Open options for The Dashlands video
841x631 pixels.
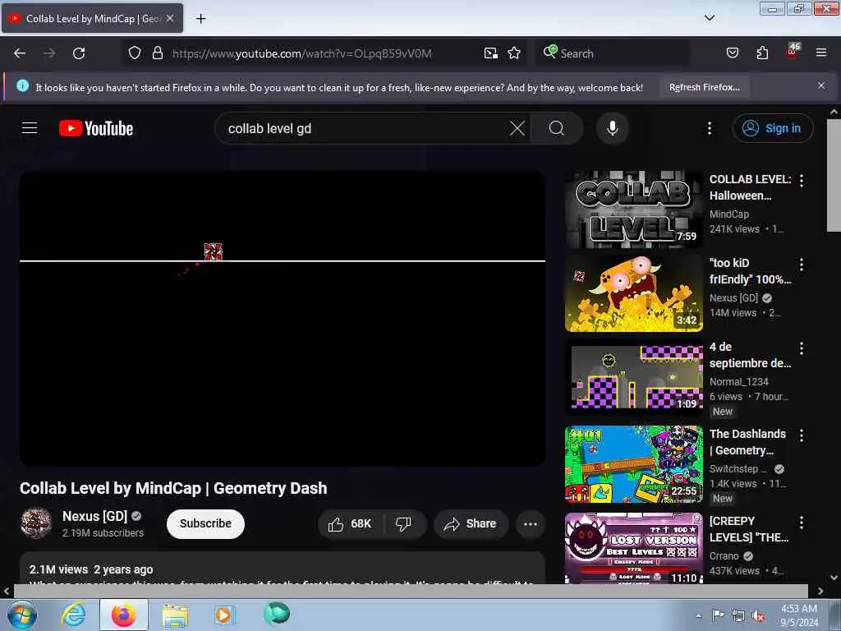coord(802,435)
